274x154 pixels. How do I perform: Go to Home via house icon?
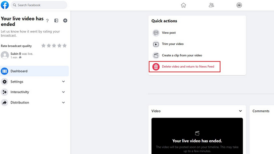point(183,5)
